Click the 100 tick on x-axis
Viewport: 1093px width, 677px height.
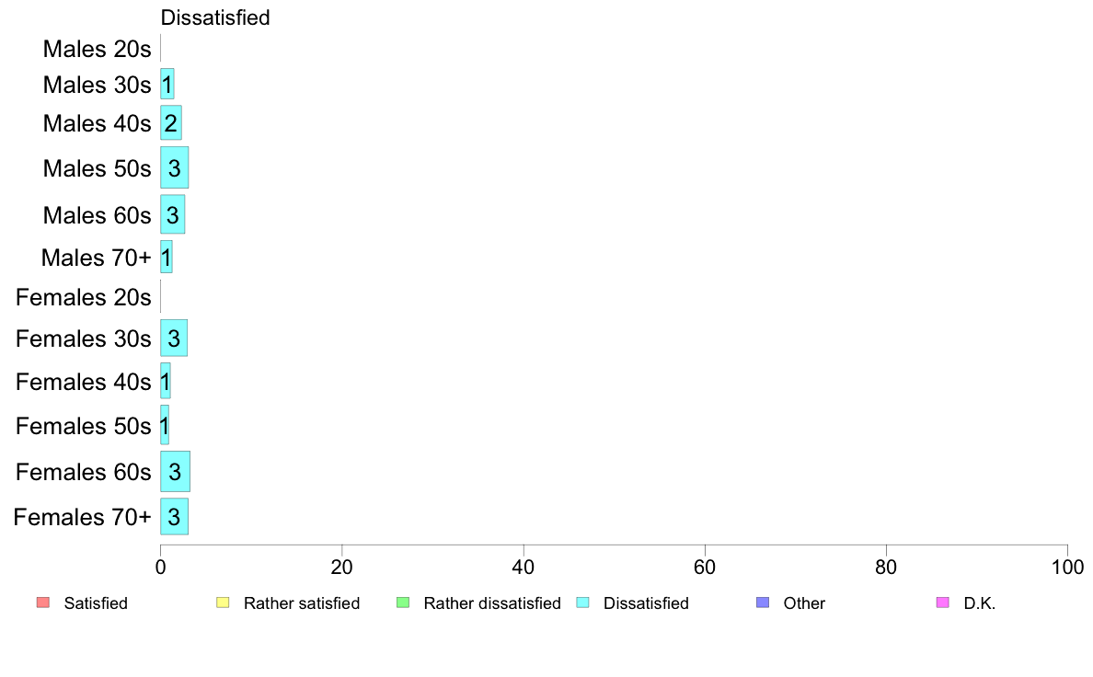tap(1067, 567)
